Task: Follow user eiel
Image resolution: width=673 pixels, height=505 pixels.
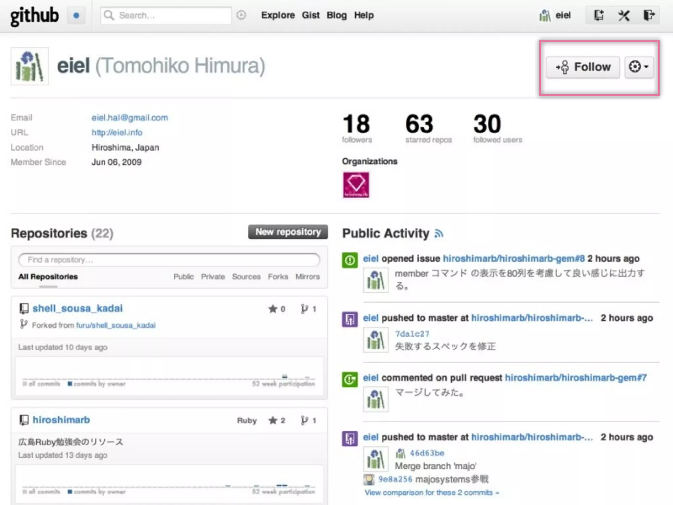Action: 583,67
